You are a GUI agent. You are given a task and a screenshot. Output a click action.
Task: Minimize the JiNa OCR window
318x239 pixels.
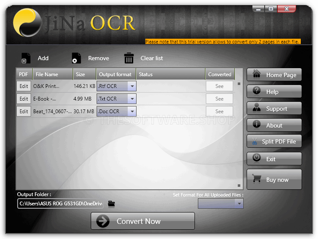(x=258, y=9)
